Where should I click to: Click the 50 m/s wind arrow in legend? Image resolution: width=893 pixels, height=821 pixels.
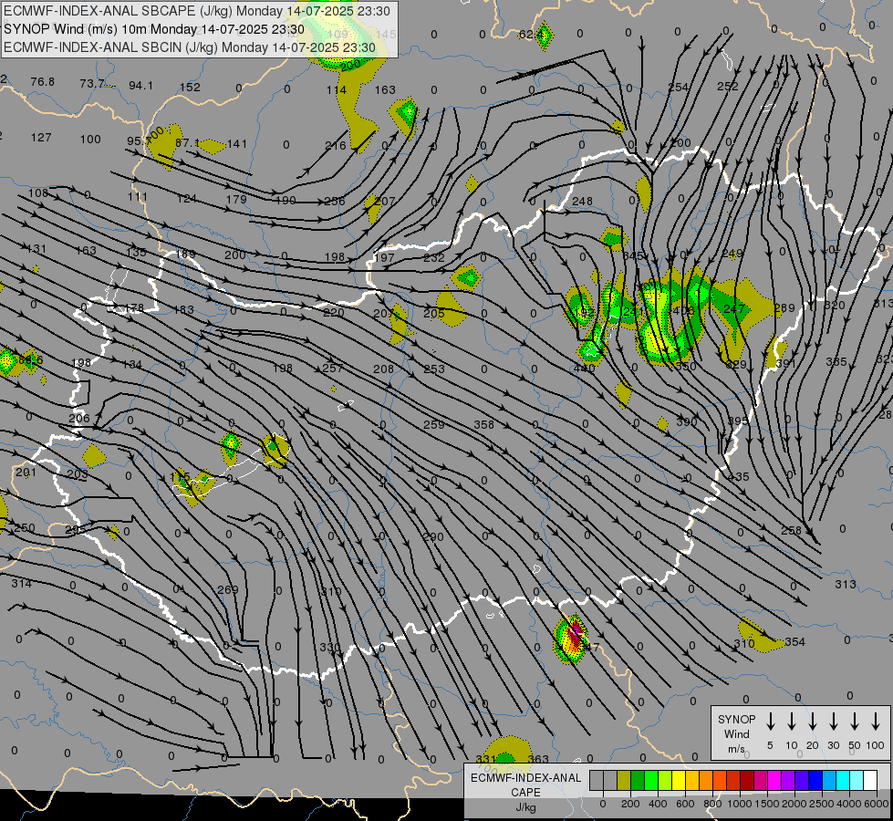pos(855,722)
